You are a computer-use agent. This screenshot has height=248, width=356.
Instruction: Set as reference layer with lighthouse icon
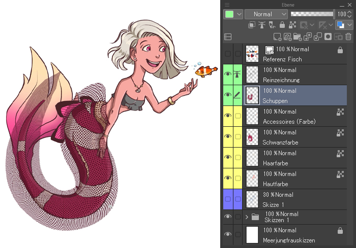[262, 25]
